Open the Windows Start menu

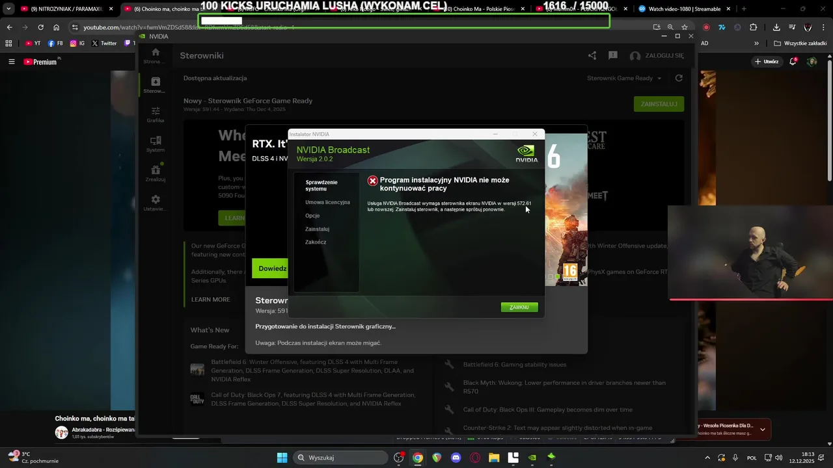(x=282, y=458)
